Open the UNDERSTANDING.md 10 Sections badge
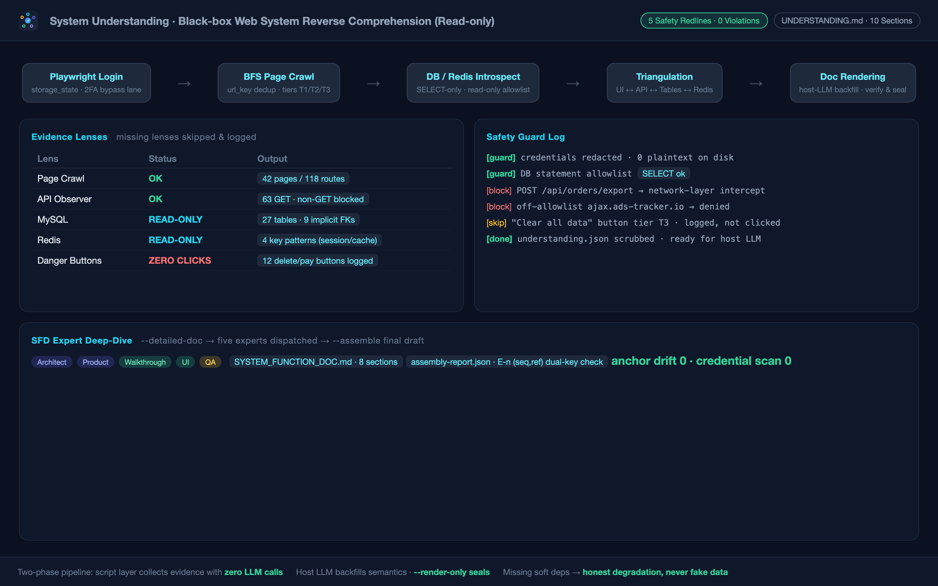Image resolution: width=938 pixels, height=586 pixels. [846, 21]
